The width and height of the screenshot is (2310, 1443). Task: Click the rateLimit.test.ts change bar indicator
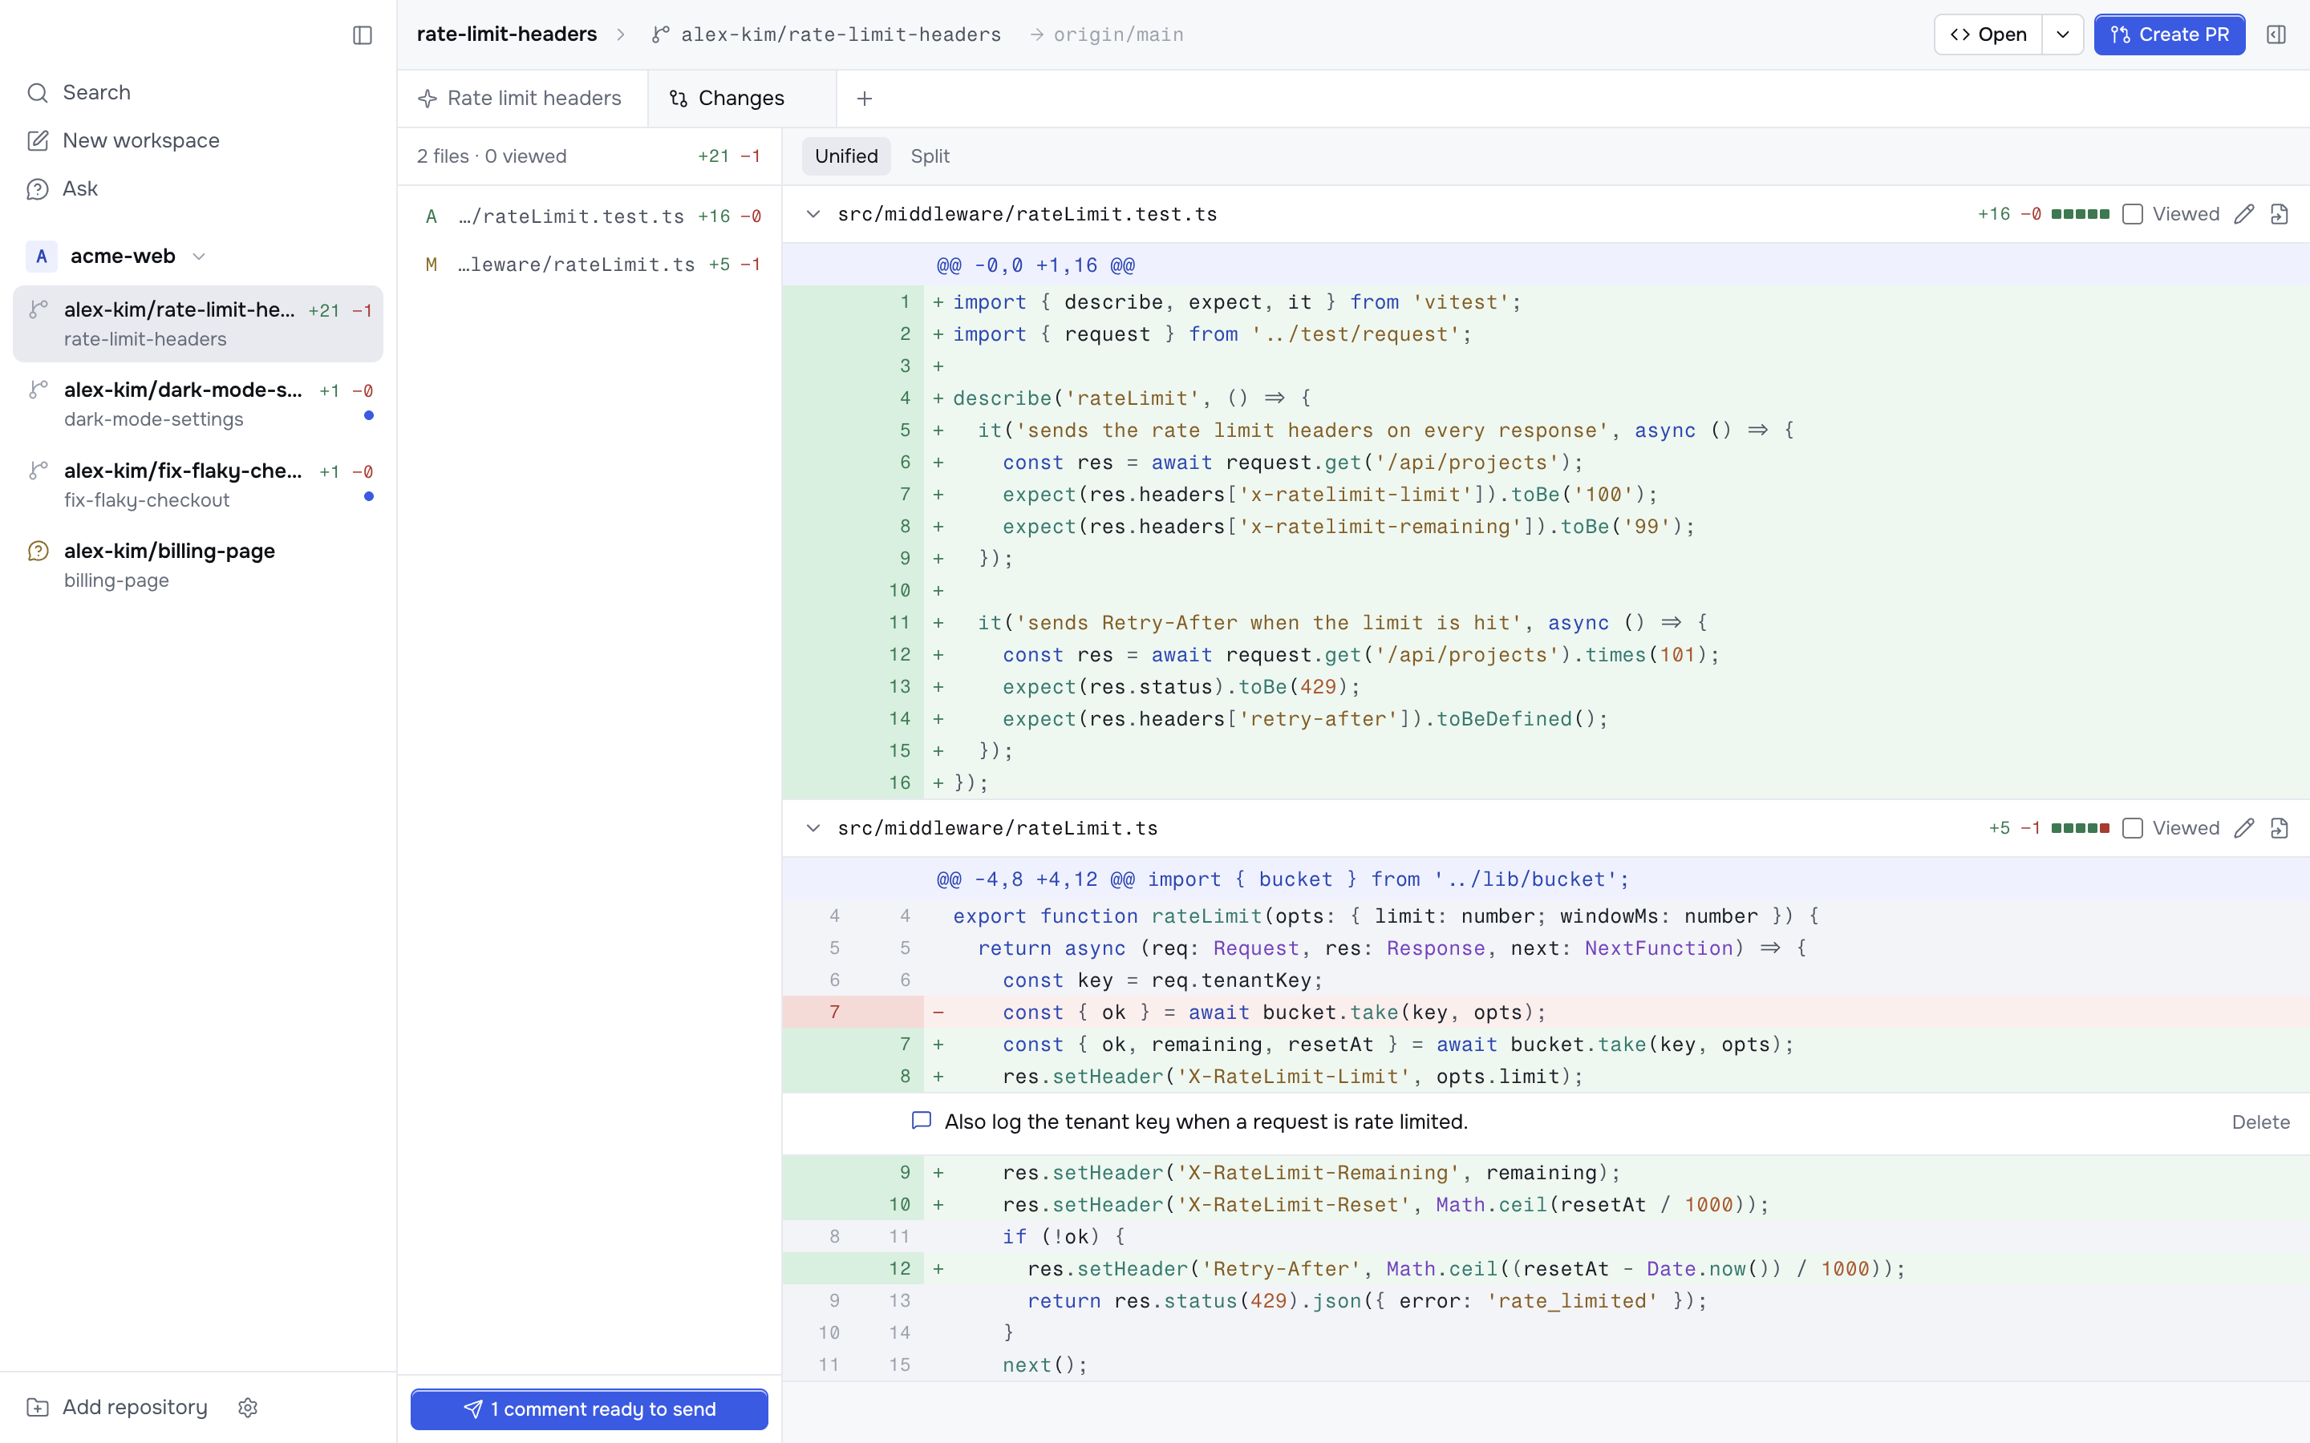(2080, 214)
